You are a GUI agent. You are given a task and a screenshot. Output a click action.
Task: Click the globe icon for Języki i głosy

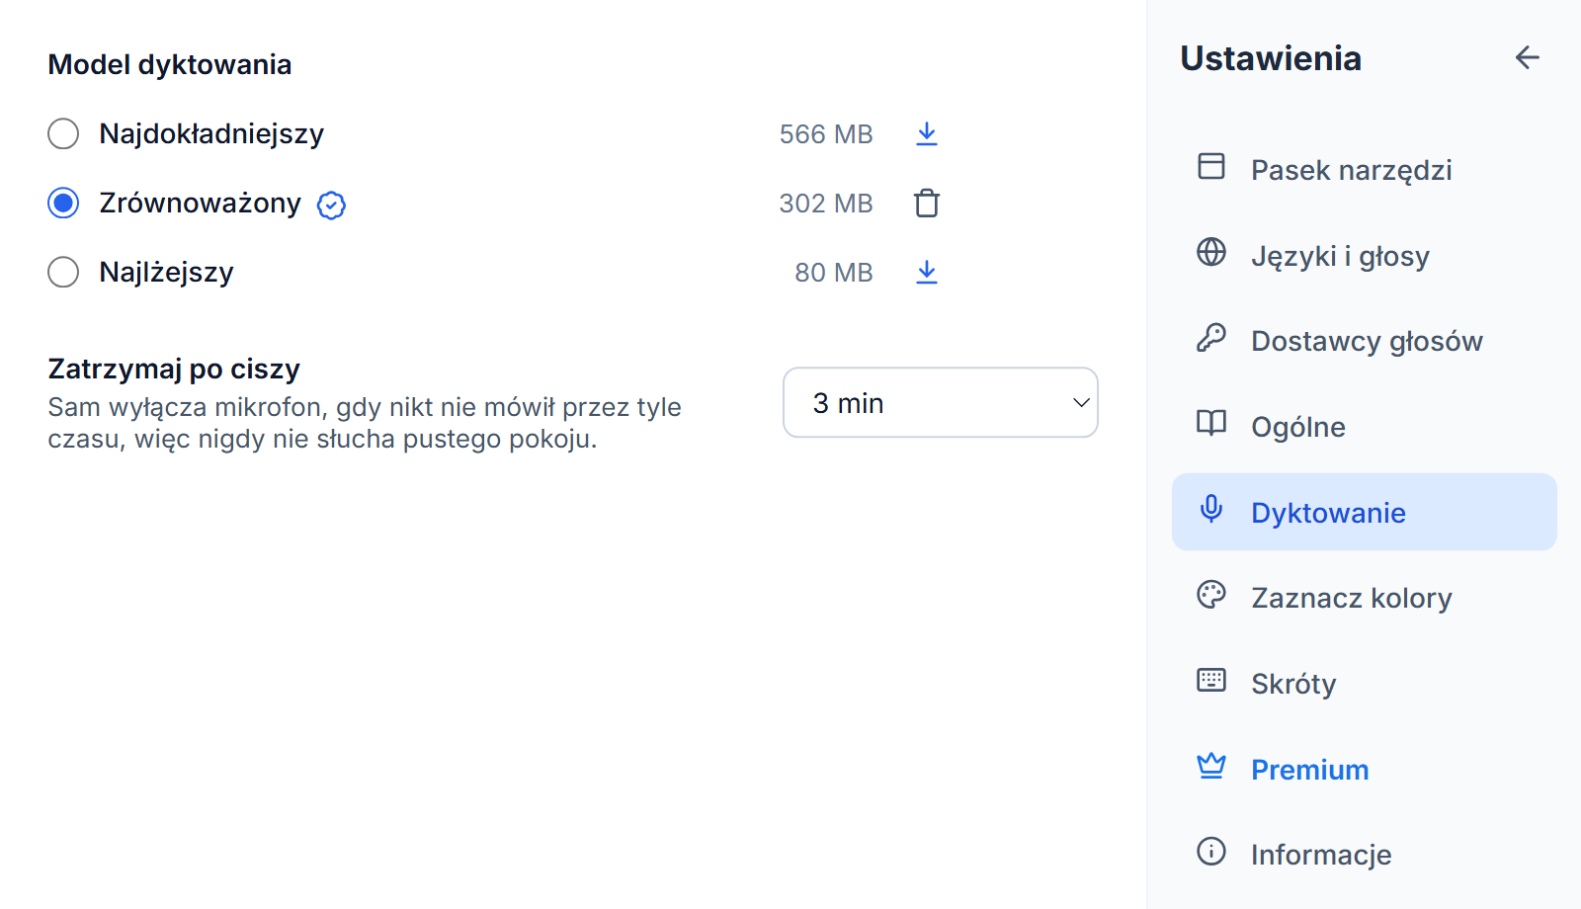[1211, 252]
